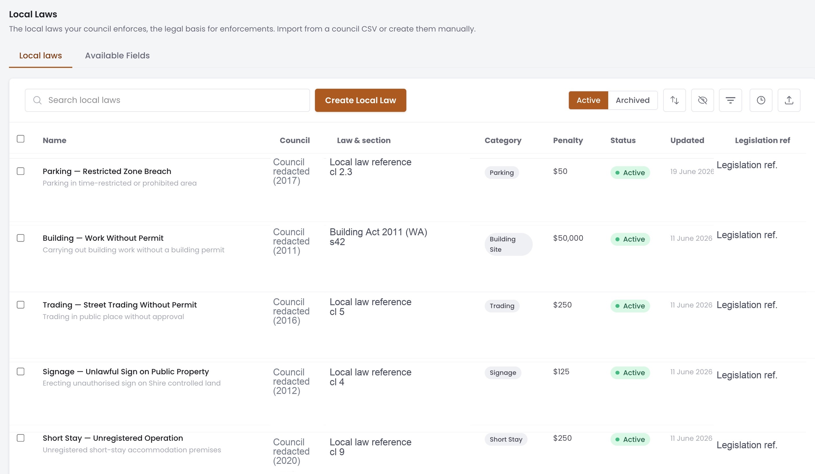Image resolution: width=815 pixels, height=474 pixels.
Task: Click Active status badge for Parking row
Action: pos(630,173)
